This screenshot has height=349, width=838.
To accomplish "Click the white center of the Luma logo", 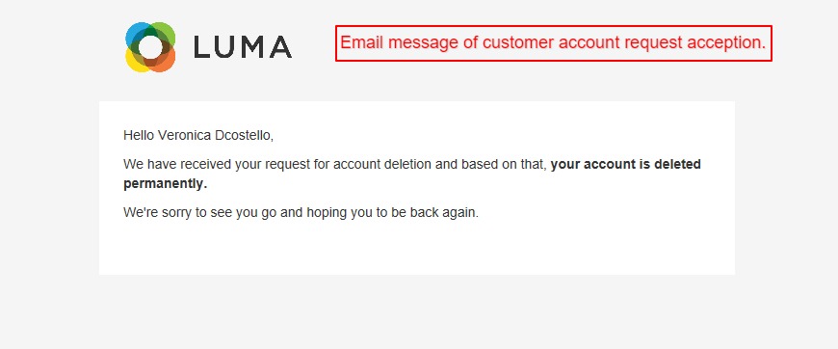I will 150,47.
